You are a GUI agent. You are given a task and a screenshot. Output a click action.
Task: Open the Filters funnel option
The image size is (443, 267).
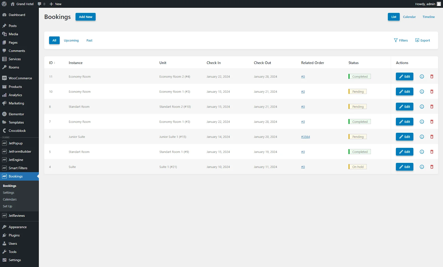coord(401,40)
